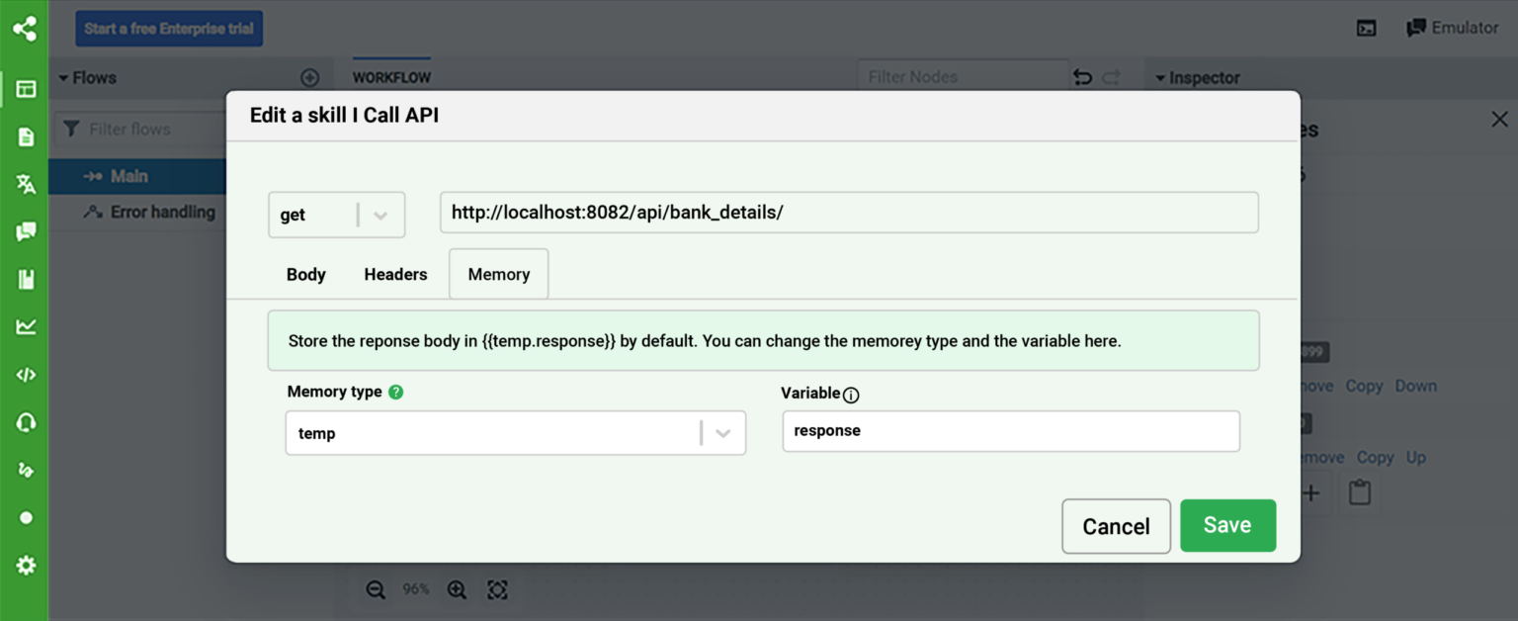
Task: Open the HTTP method get dropdown
Action: click(x=336, y=215)
